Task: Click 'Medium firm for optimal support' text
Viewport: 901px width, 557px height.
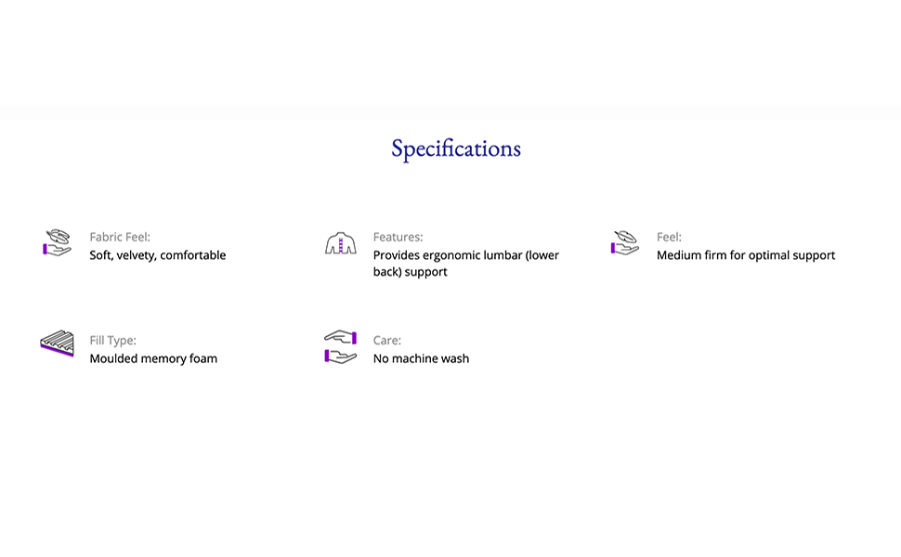Action: [x=746, y=255]
